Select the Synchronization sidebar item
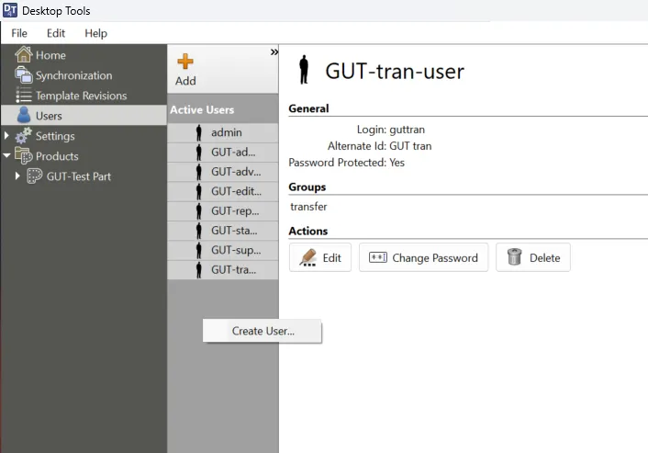Image resolution: width=648 pixels, height=453 pixels. [x=73, y=75]
